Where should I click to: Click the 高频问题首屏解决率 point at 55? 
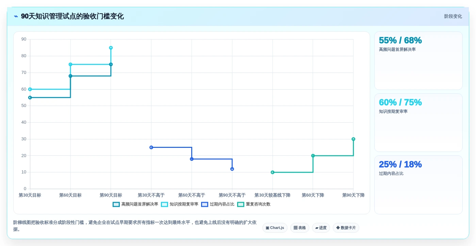coord(30,97)
